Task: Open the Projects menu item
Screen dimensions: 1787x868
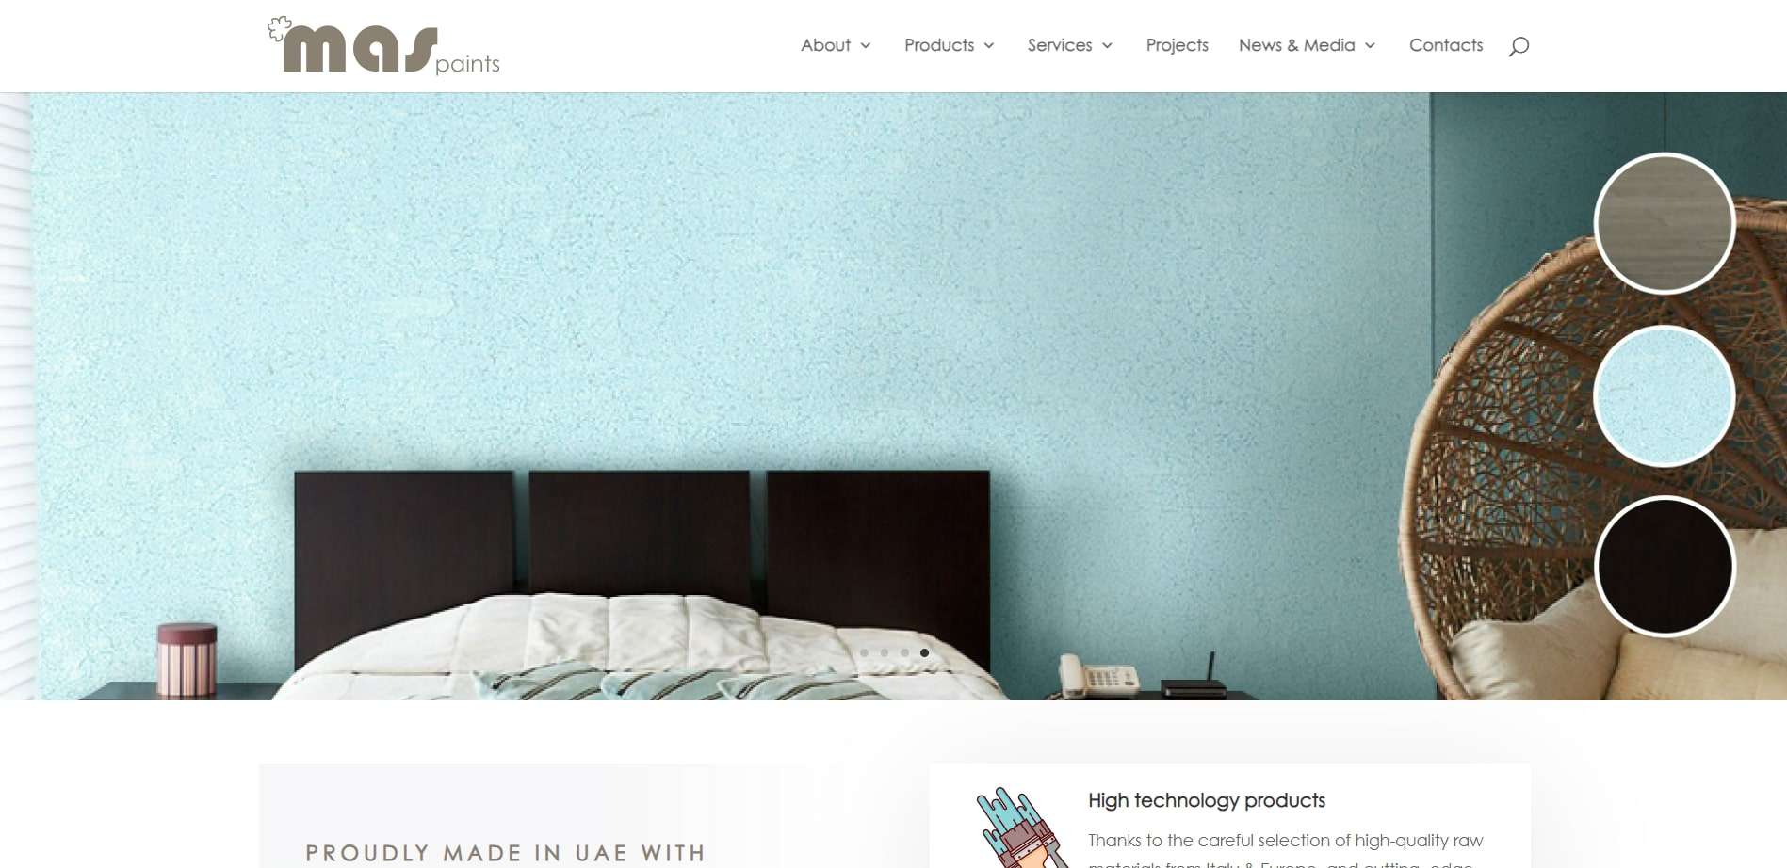Action: pos(1177,45)
